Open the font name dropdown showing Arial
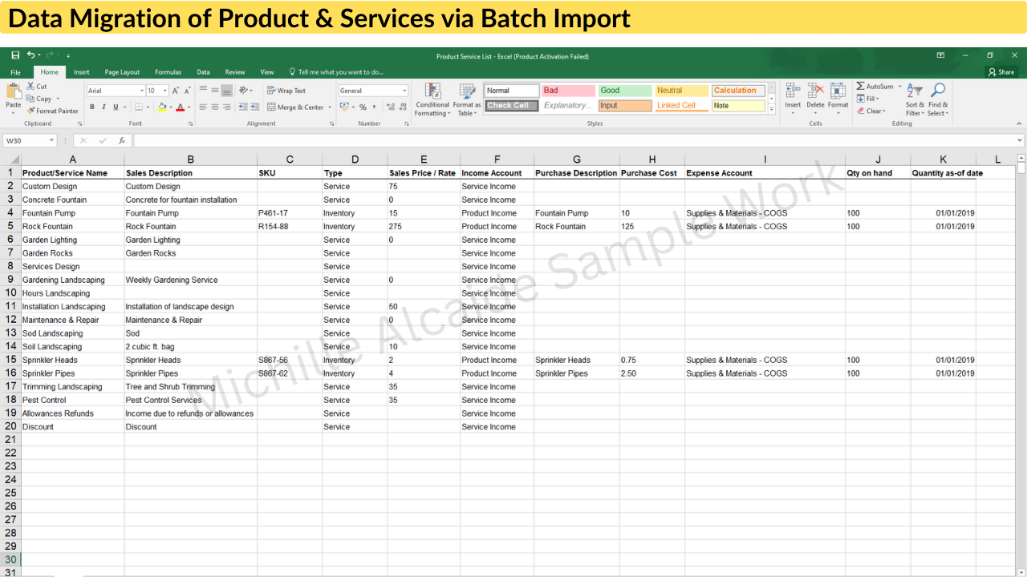This screenshot has width=1027, height=577. [x=142, y=91]
